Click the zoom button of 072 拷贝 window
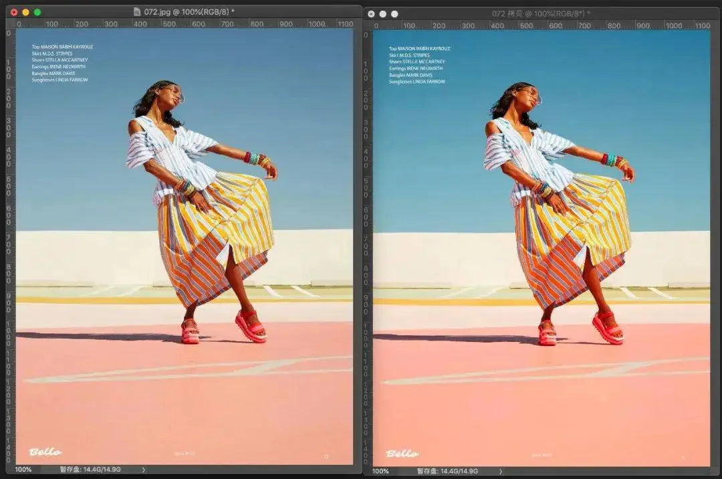The image size is (722, 479). [395, 13]
